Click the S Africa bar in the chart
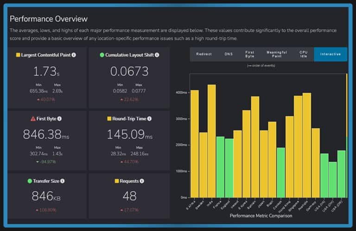The width and height of the screenshot is (356, 231). point(195,144)
